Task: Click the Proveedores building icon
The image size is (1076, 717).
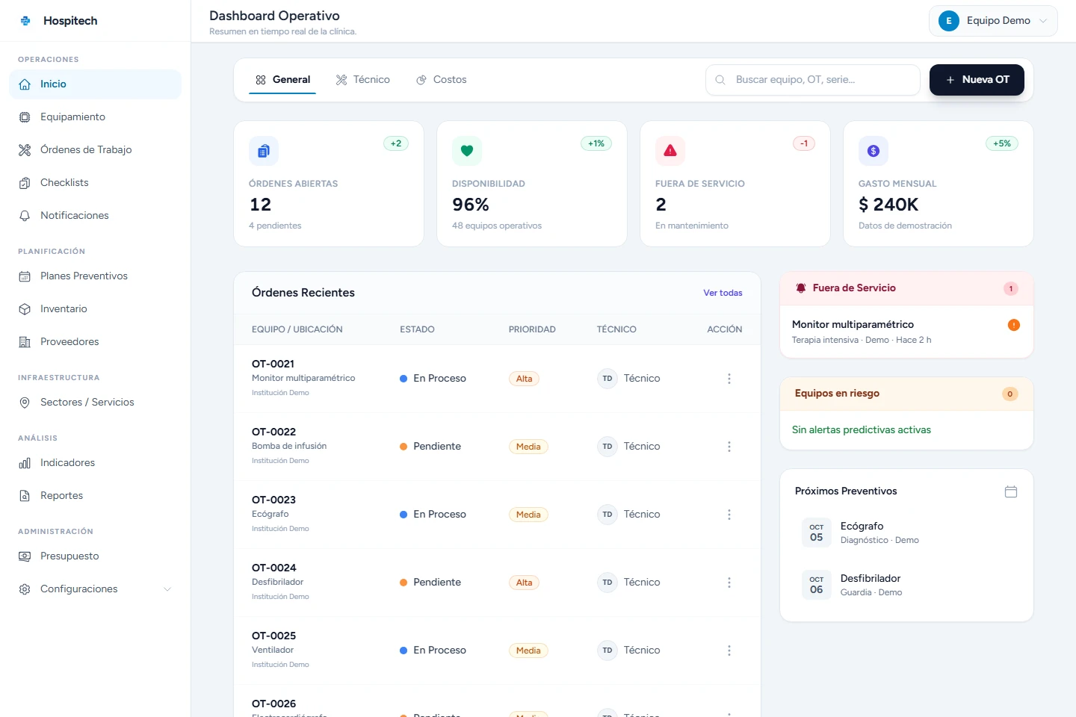Action: [25, 342]
